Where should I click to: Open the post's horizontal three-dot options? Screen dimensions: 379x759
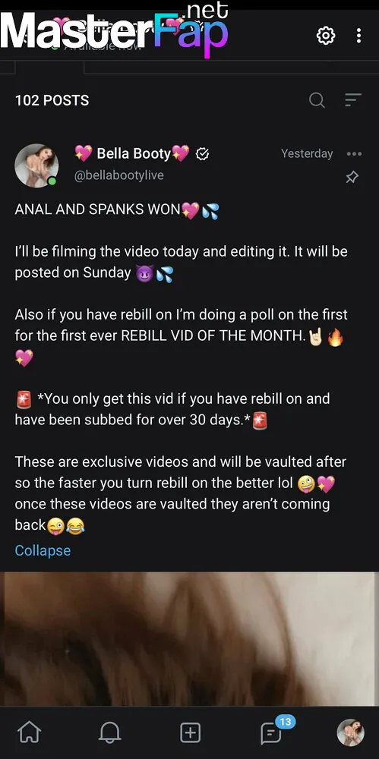point(354,154)
